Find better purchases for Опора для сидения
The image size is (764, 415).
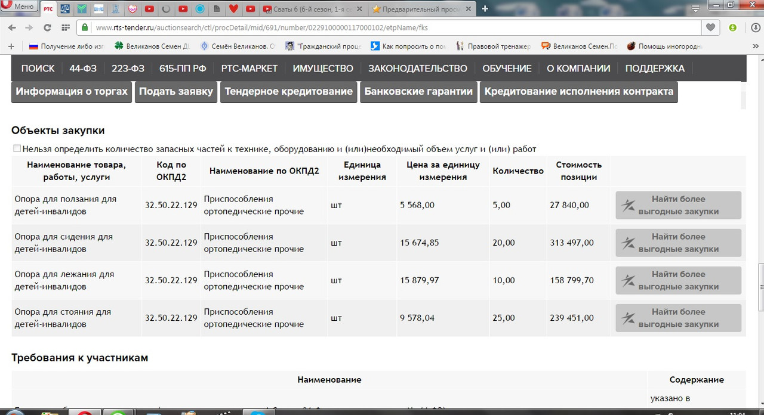coord(679,243)
